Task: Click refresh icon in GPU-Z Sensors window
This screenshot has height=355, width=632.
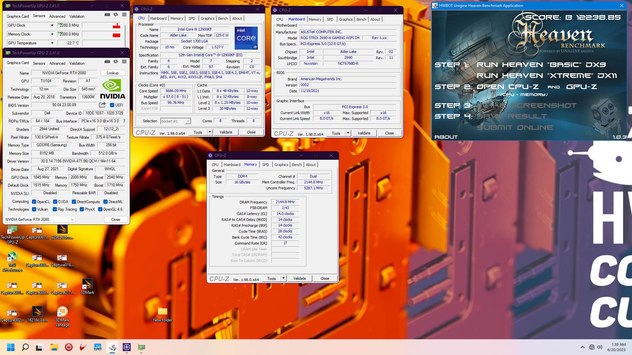Action: pyautogui.click(x=116, y=14)
